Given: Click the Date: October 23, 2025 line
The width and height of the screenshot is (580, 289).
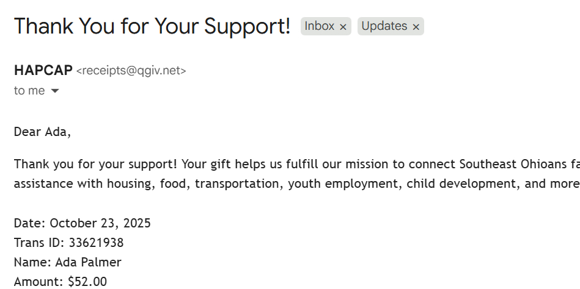Looking at the screenshot, I should [x=82, y=223].
